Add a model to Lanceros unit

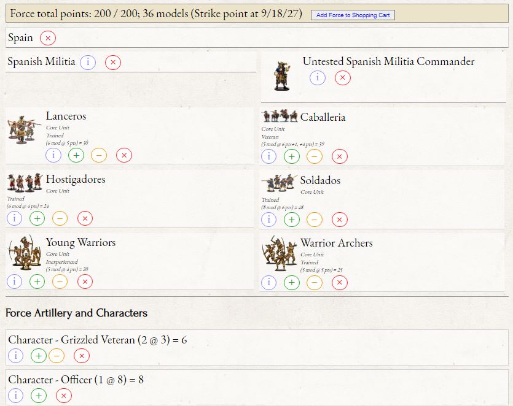[76, 156]
